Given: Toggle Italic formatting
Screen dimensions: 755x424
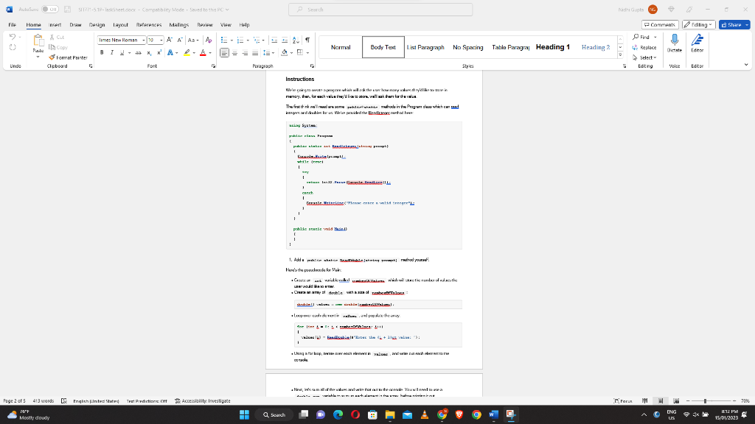Looking at the screenshot, I should (112, 52).
